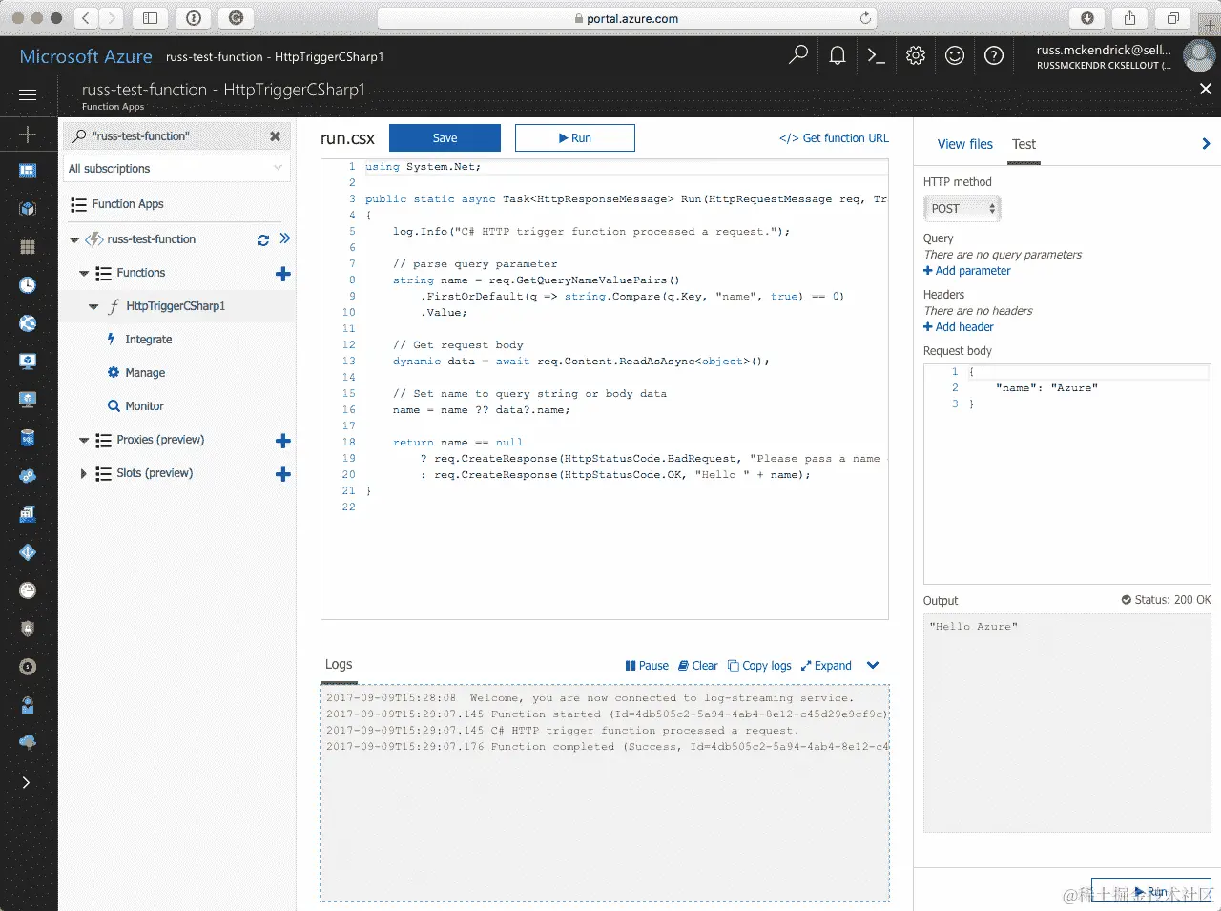The height and width of the screenshot is (911, 1221).
Task: Open notifications bell in Azure header
Action: pos(838,56)
